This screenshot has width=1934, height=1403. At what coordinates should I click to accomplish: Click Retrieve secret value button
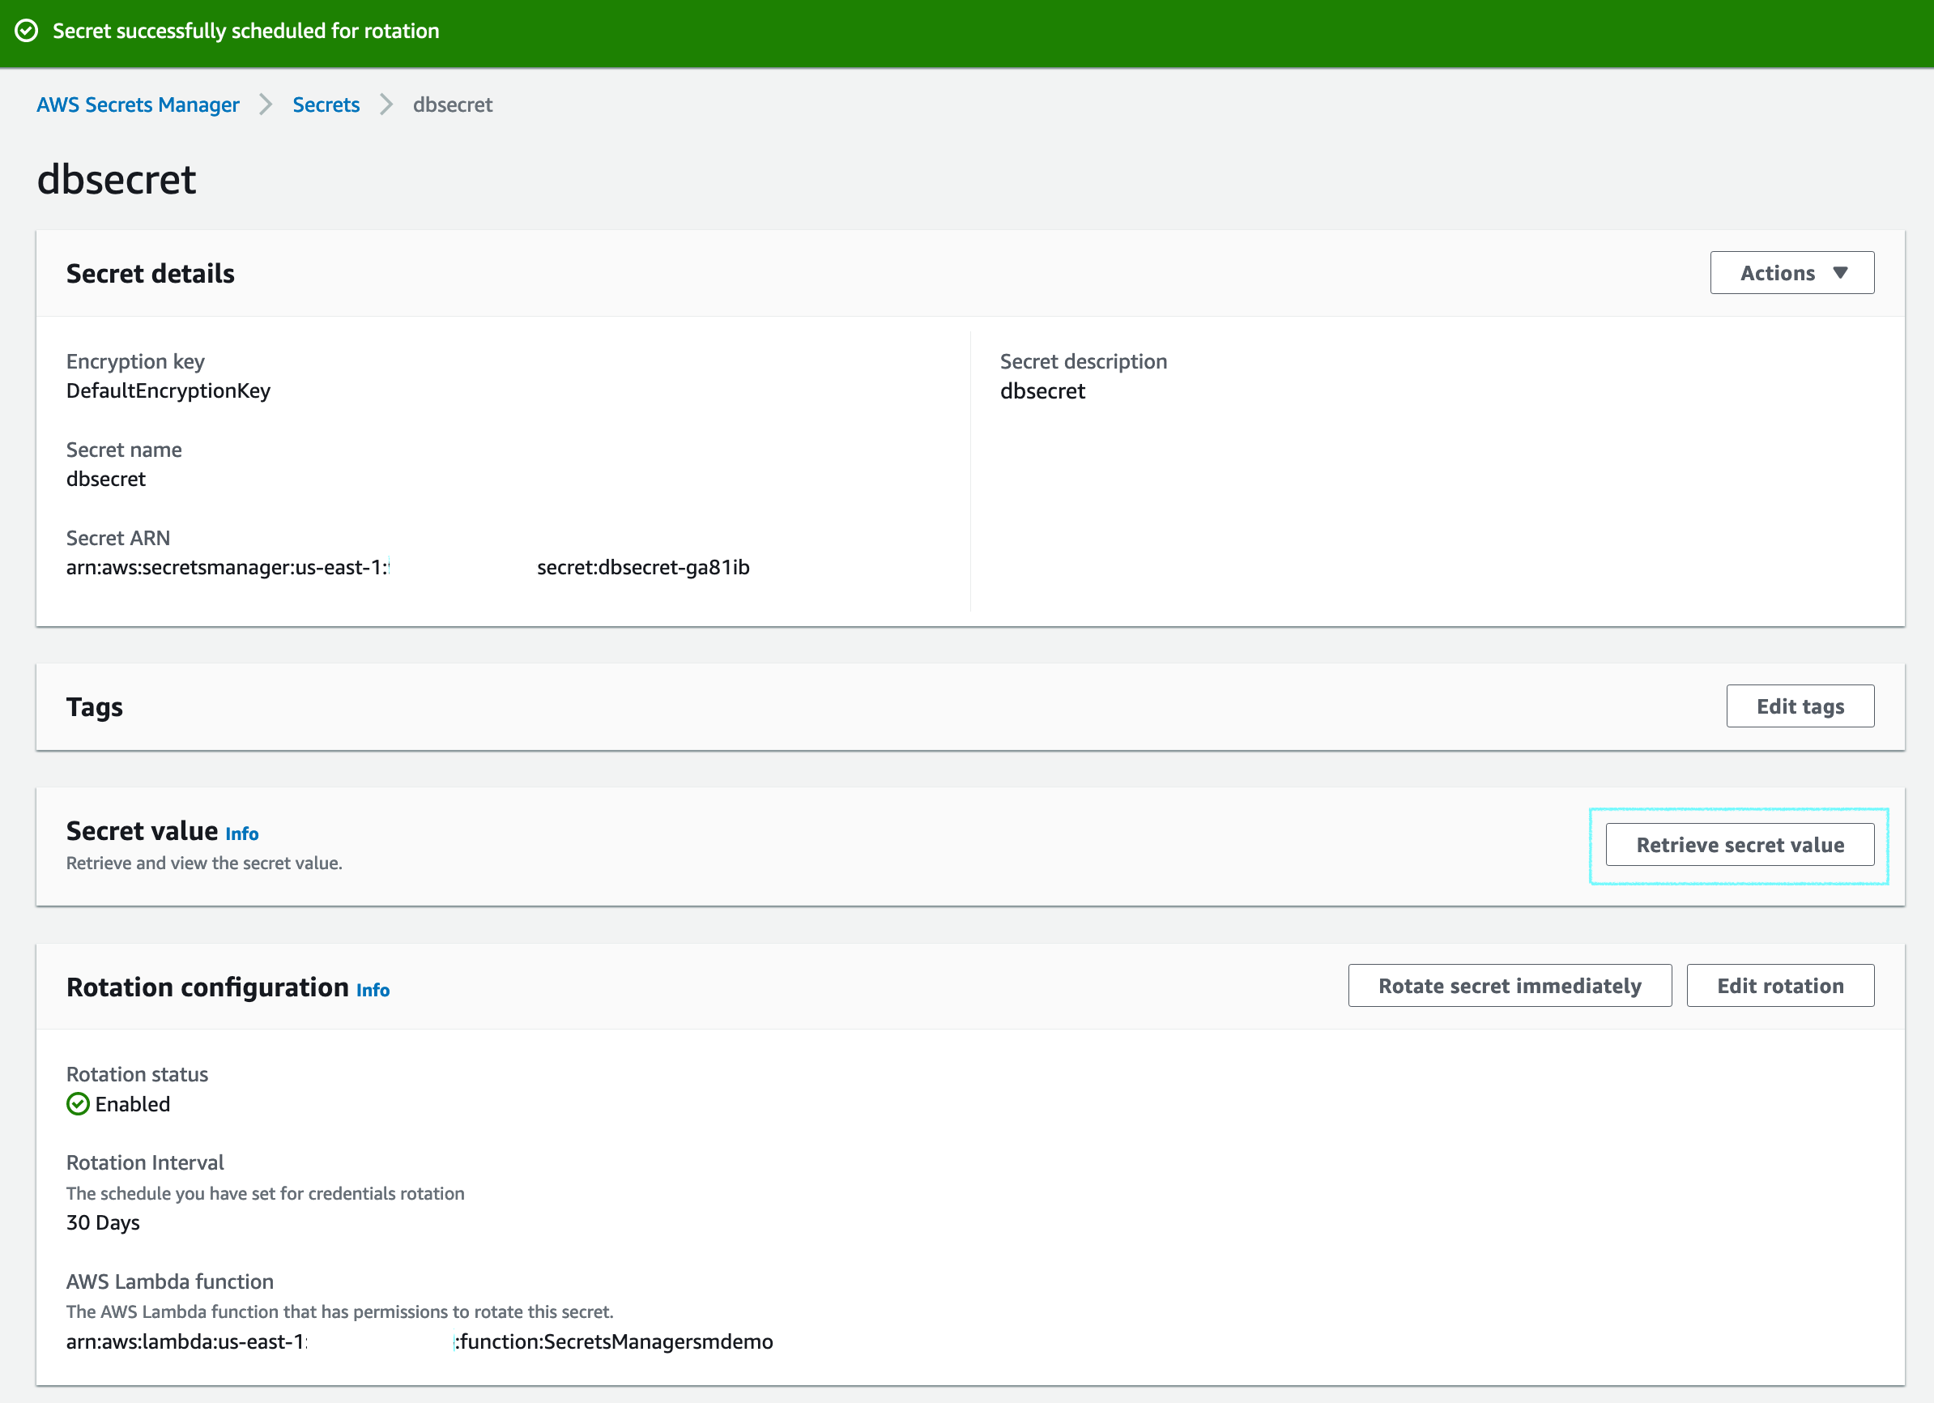[x=1740, y=844]
